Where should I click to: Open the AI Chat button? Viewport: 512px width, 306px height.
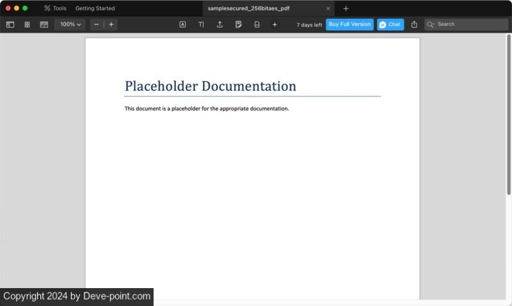click(x=390, y=24)
